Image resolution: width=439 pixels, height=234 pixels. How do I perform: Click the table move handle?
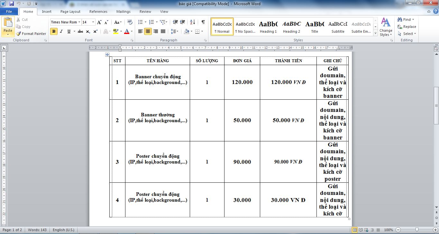click(x=107, y=54)
